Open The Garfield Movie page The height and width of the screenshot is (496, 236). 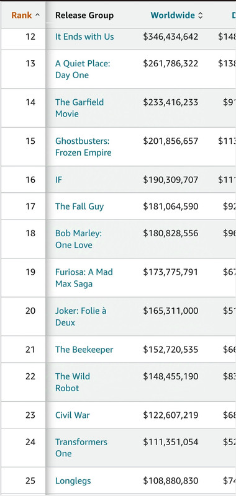(79, 108)
